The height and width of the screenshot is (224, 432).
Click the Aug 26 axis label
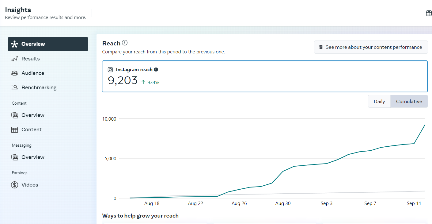point(239,203)
